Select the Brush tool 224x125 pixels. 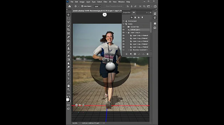68,45
